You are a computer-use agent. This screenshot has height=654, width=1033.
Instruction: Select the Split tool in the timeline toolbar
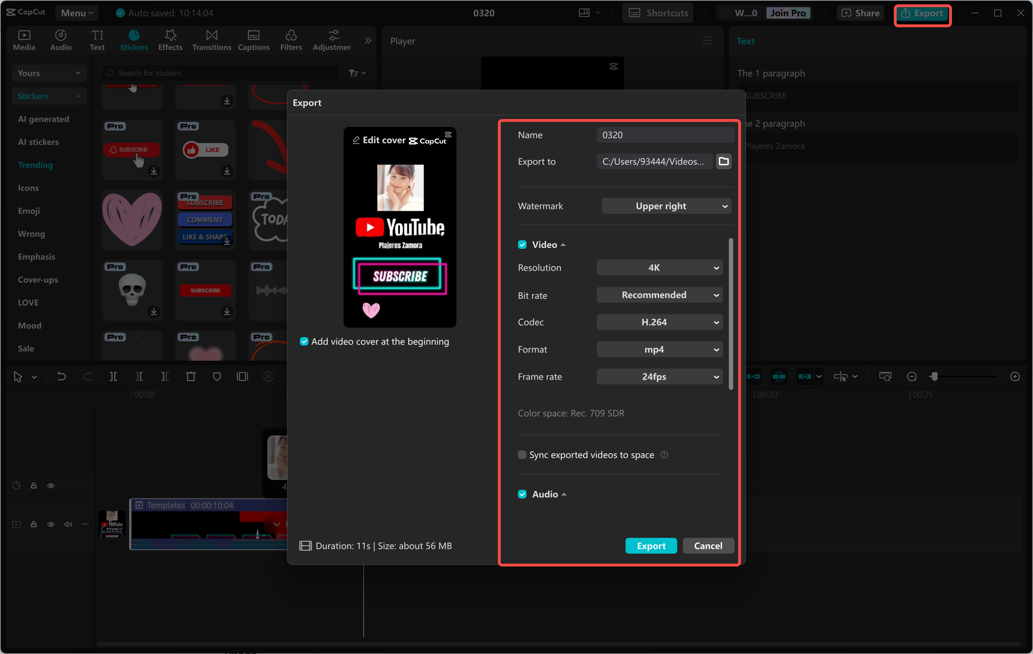[x=113, y=376]
